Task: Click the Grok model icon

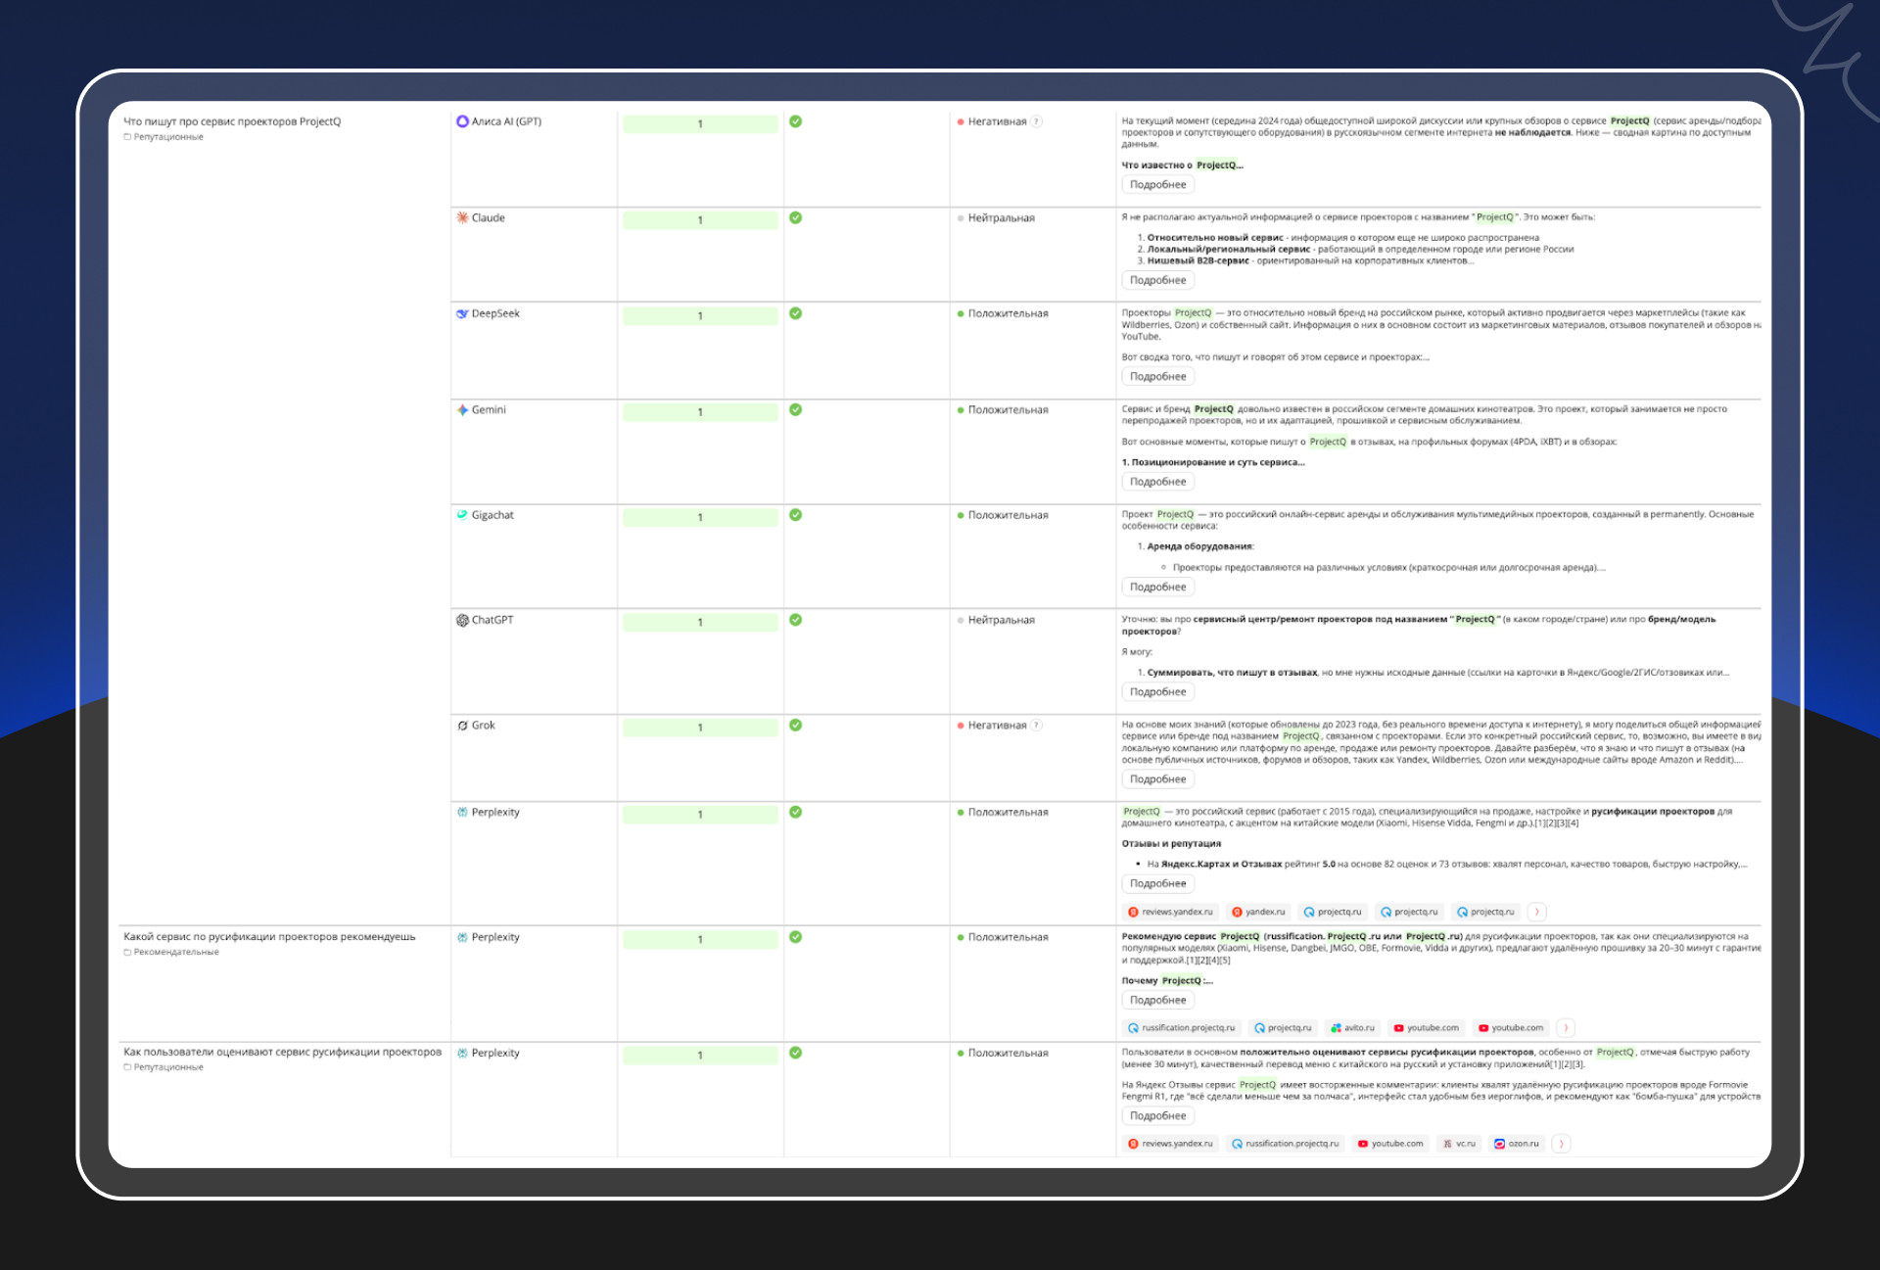Action: [462, 726]
